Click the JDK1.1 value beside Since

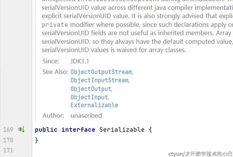coord(80,61)
